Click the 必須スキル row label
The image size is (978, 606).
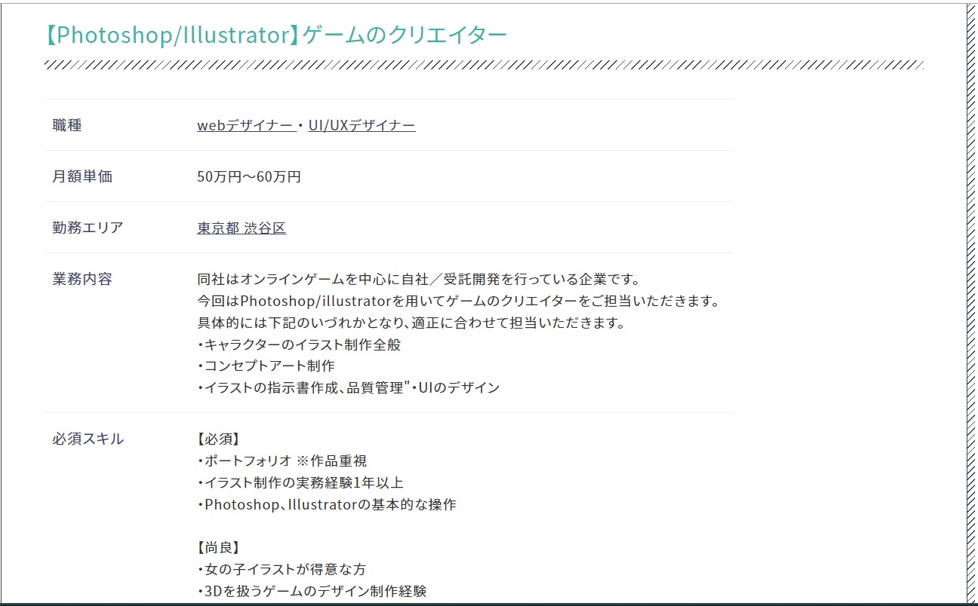coord(88,439)
